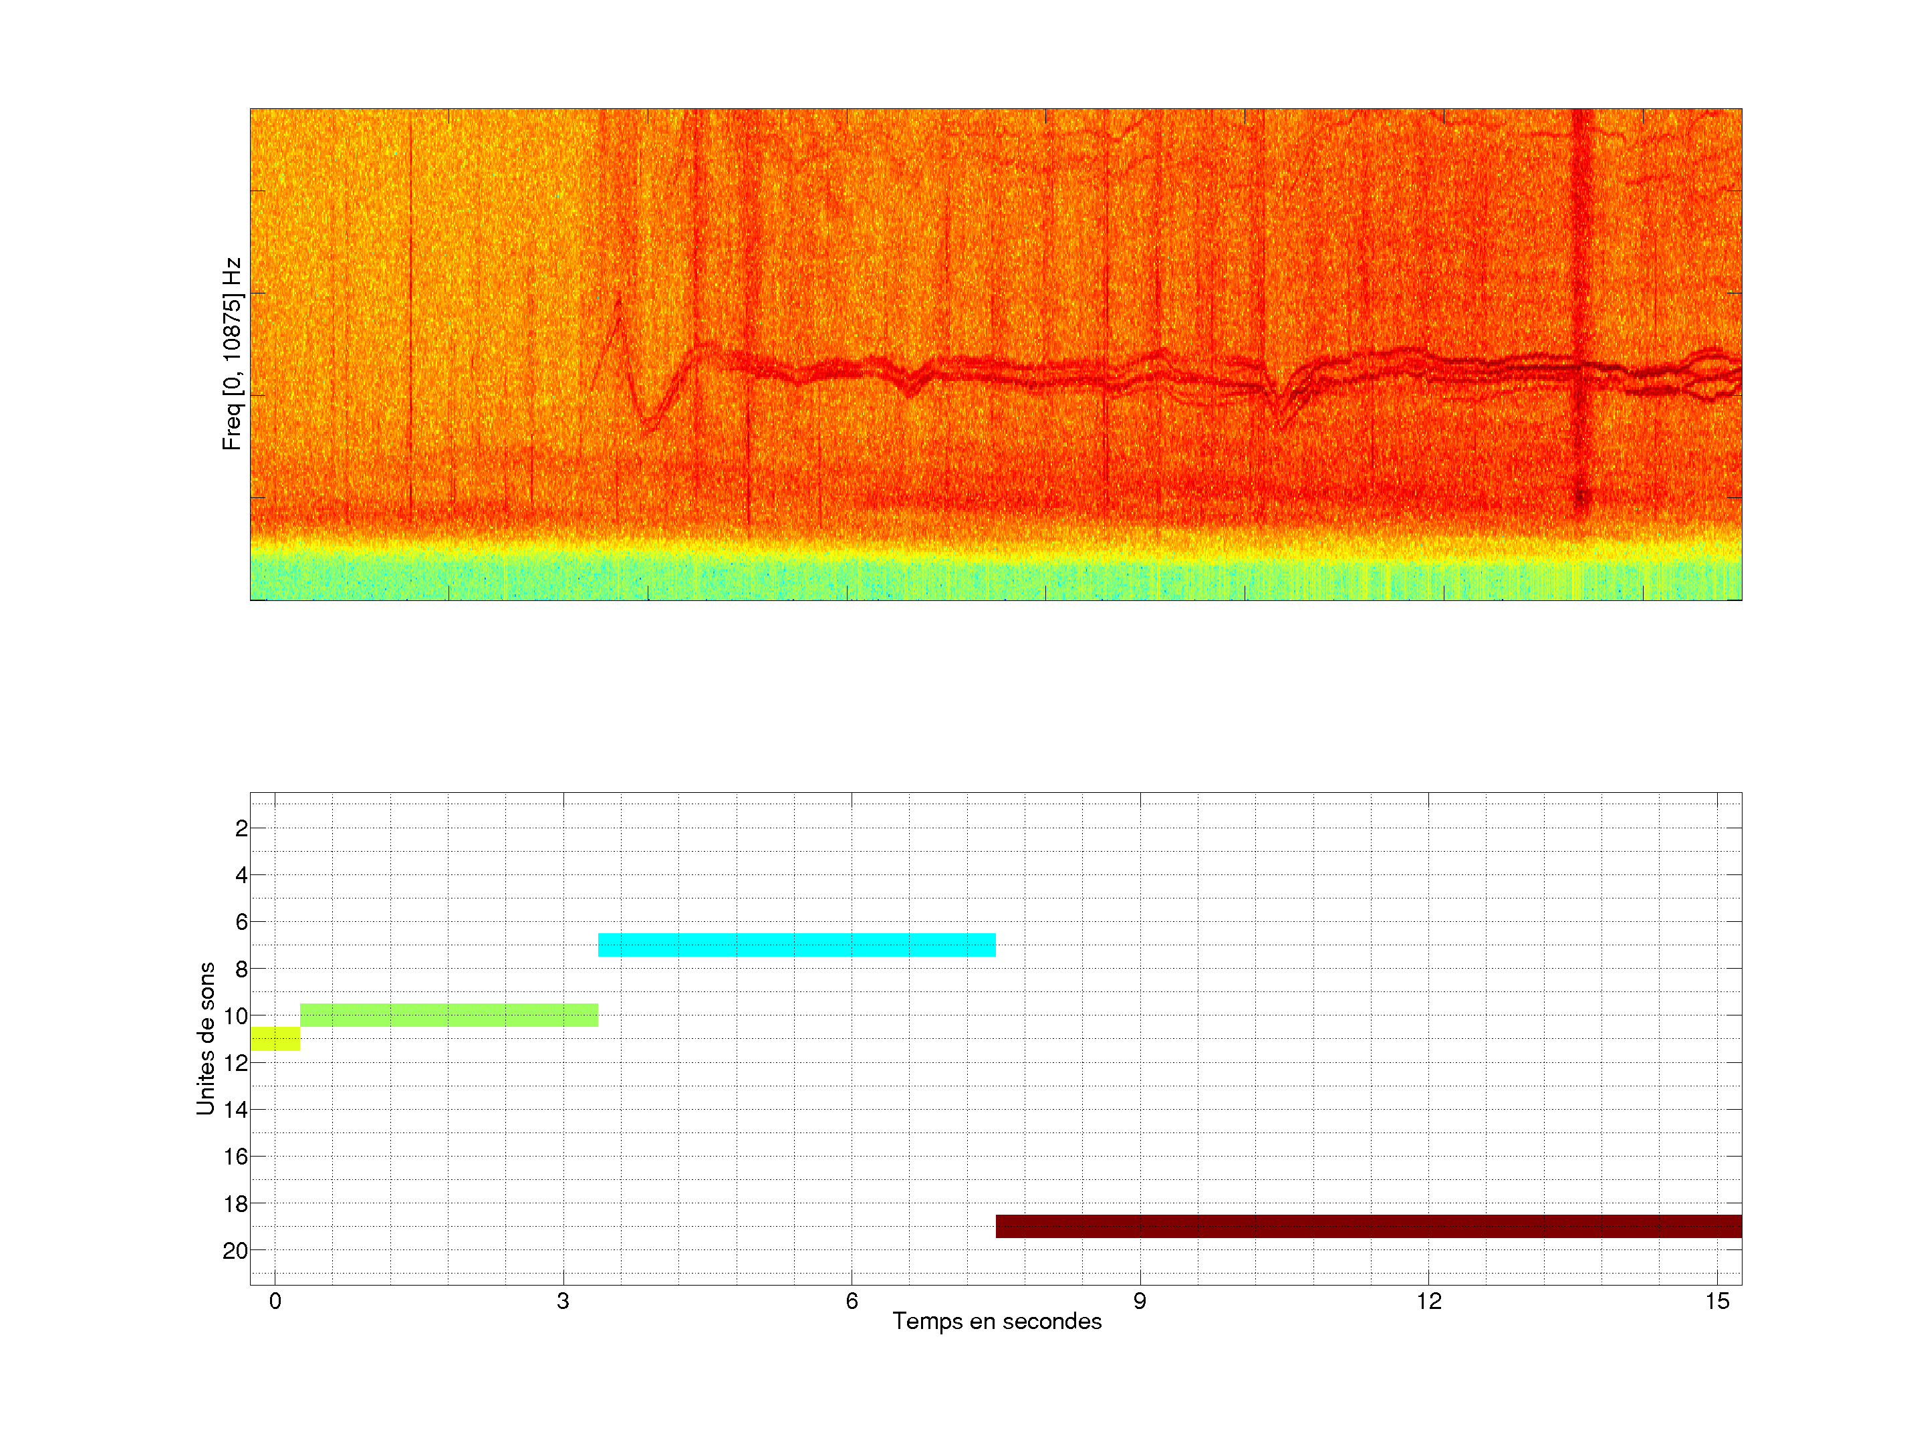Click the light green bar at unit 10
The height and width of the screenshot is (1444, 1925).
tap(449, 1015)
